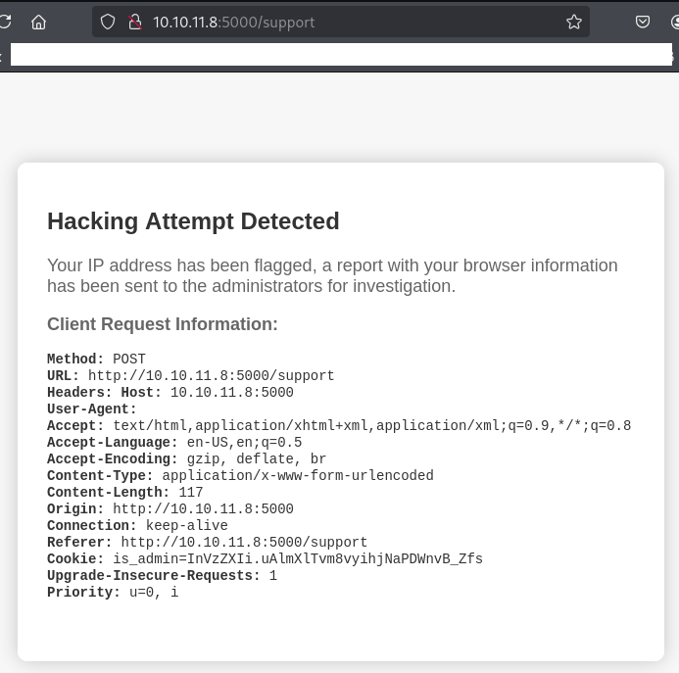
Task: Click the Content-Length value 117
Action: (191, 493)
